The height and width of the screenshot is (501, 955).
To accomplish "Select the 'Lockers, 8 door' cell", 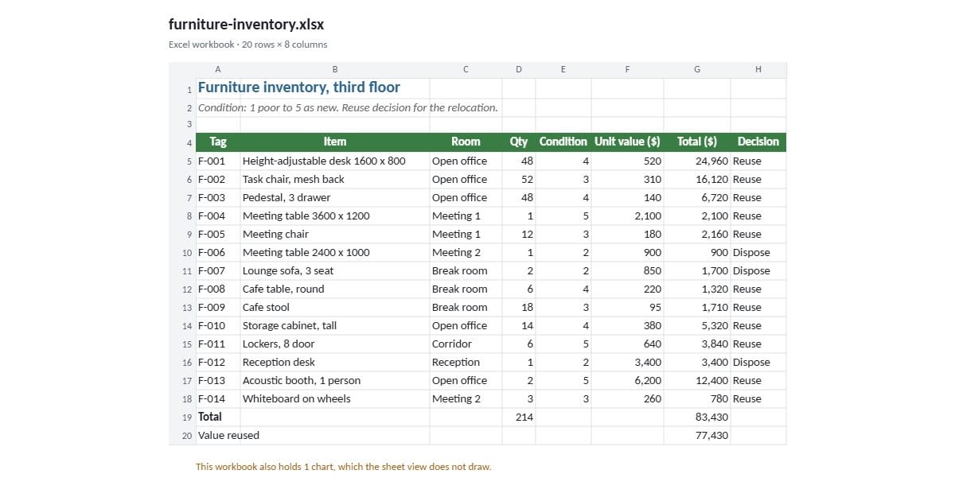I will click(335, 344).
